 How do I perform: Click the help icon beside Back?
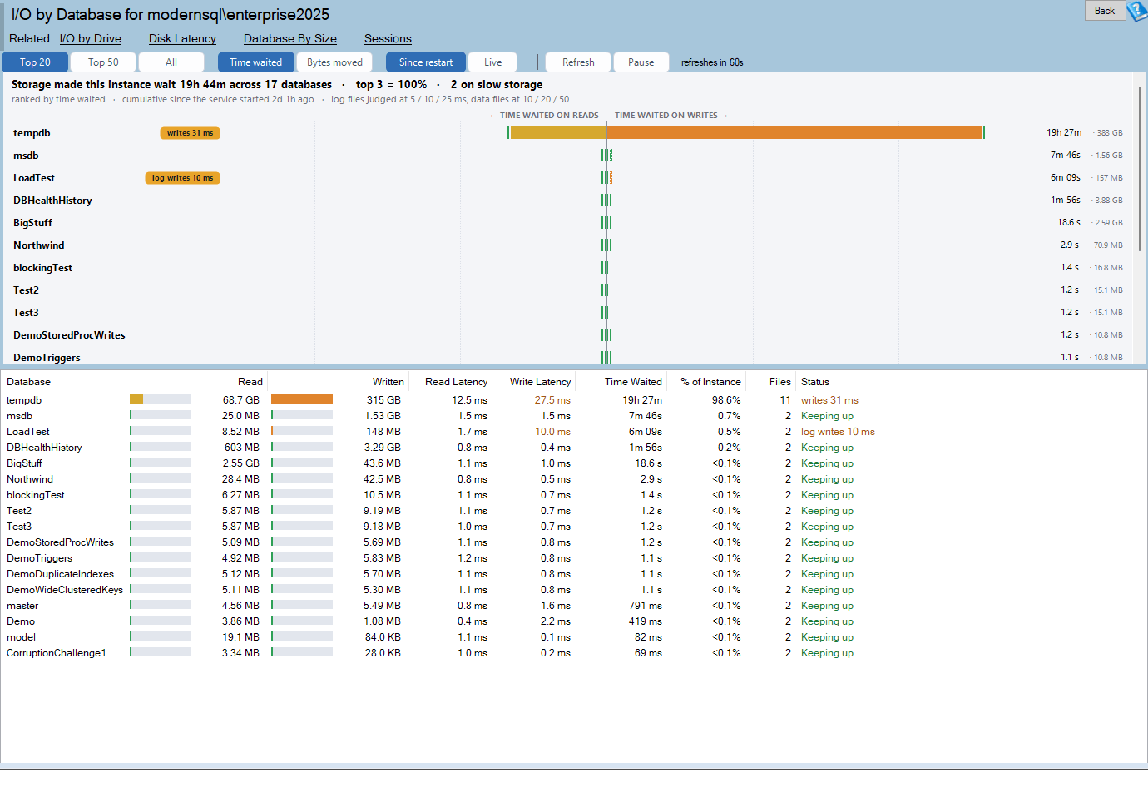pos(1137,11)
